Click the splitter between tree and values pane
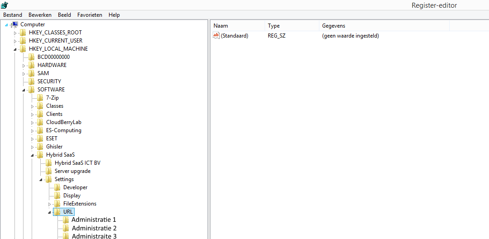 tap(209, 131)
